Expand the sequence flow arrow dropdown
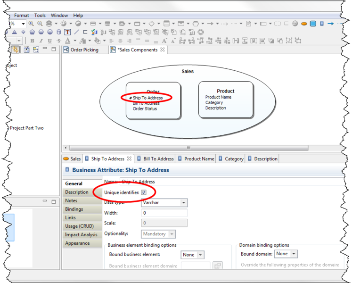 (217, 24)
